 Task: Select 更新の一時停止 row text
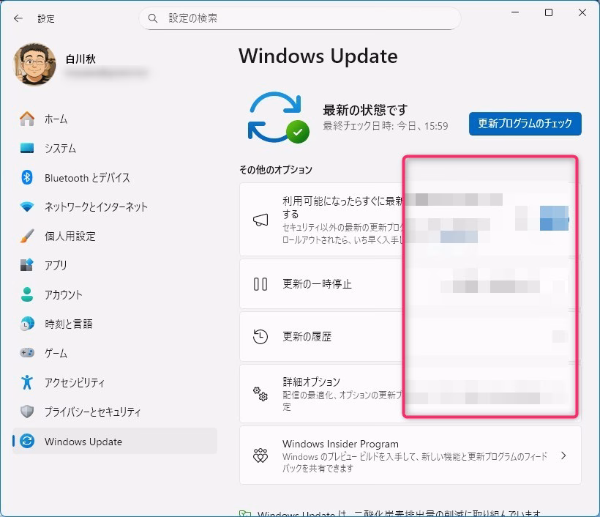[317, 284]
